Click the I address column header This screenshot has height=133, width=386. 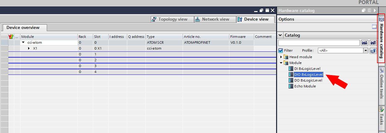pos(118,37)
